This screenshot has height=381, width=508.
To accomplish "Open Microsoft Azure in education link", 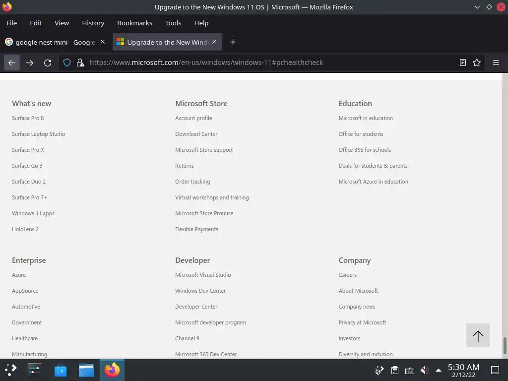I will [x=374, y=182].
